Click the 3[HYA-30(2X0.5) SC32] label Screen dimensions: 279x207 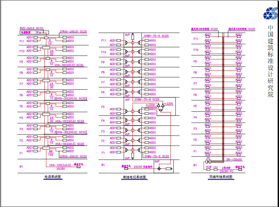70,132
